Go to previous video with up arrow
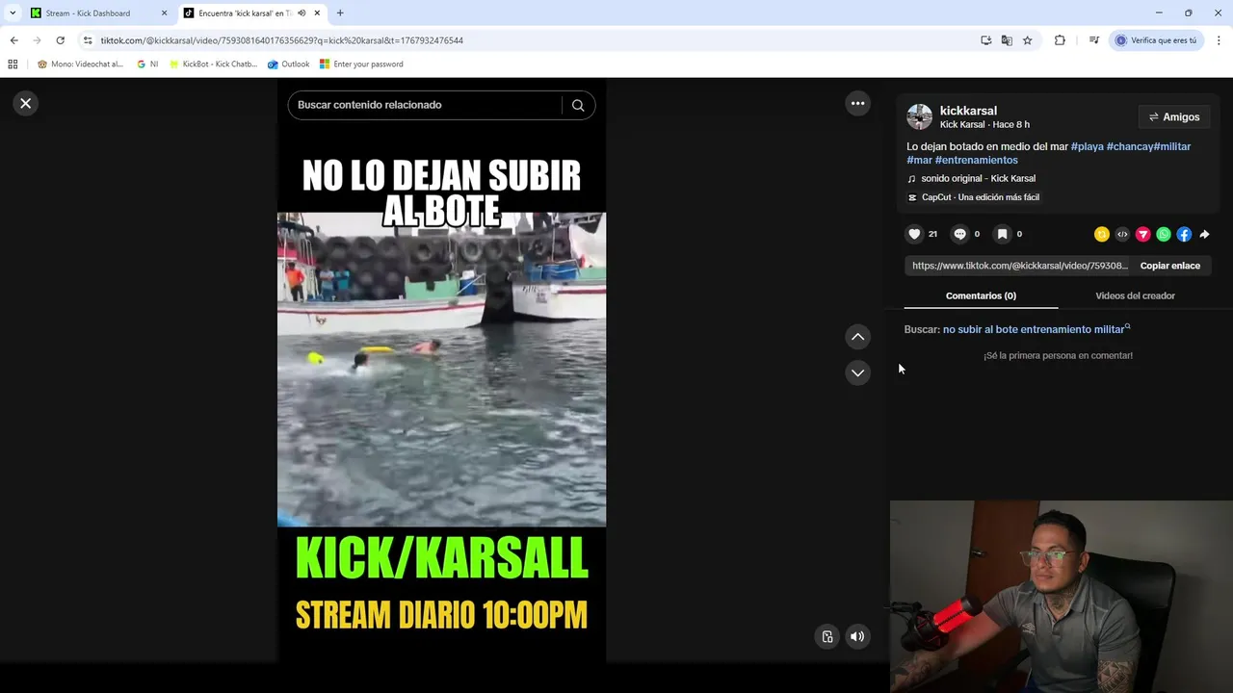Viewport: 1233px width, 693px height. click(857, 337)
